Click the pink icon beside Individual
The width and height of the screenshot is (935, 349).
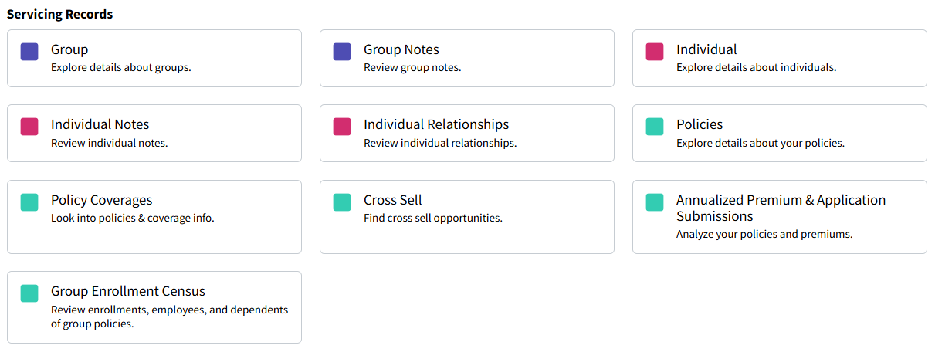655,52
